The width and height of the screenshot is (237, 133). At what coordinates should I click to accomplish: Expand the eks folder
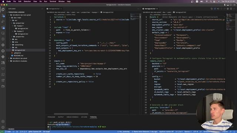pos(16,40)
